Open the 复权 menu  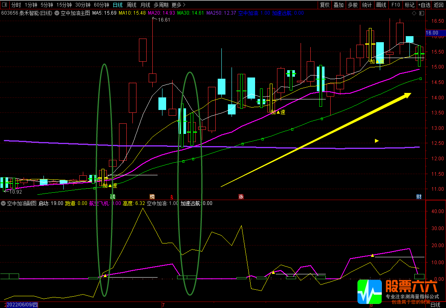pos(325,5)
